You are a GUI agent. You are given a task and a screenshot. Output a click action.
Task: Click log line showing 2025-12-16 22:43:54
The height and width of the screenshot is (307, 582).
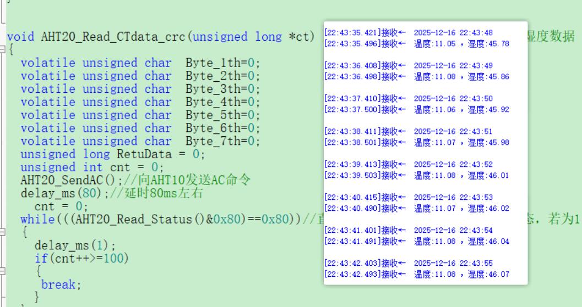click(x=409, y=230)
